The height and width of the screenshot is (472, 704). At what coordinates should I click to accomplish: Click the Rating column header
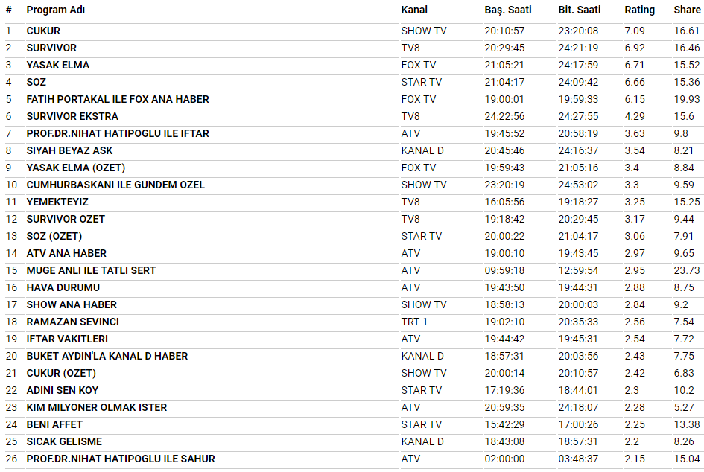(x=639, y=10)
